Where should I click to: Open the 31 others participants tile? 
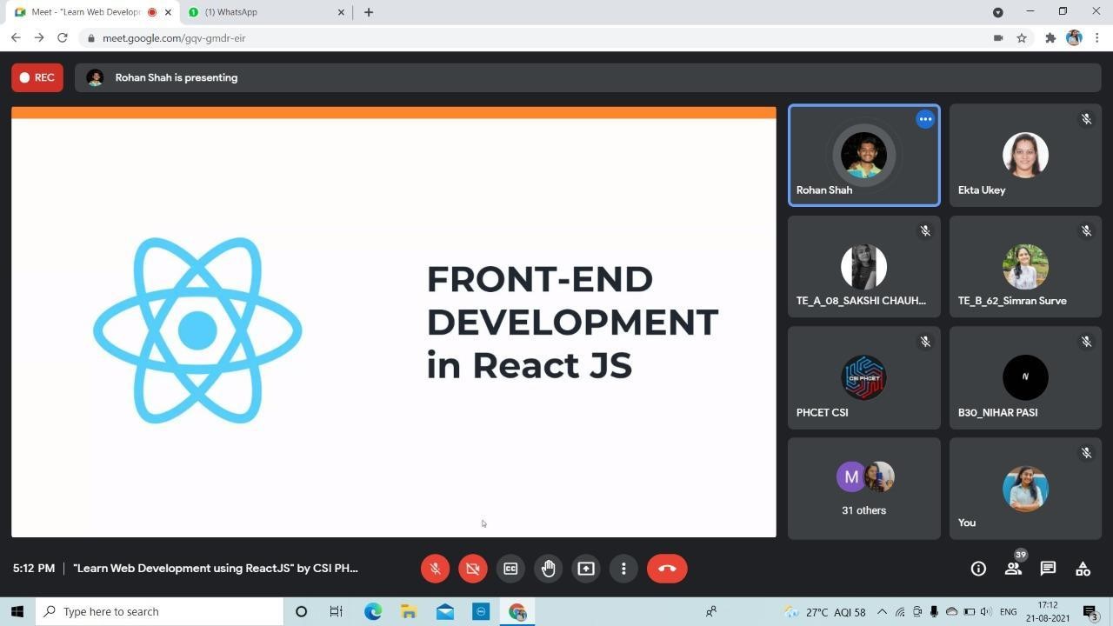click(x=864, y=489)
